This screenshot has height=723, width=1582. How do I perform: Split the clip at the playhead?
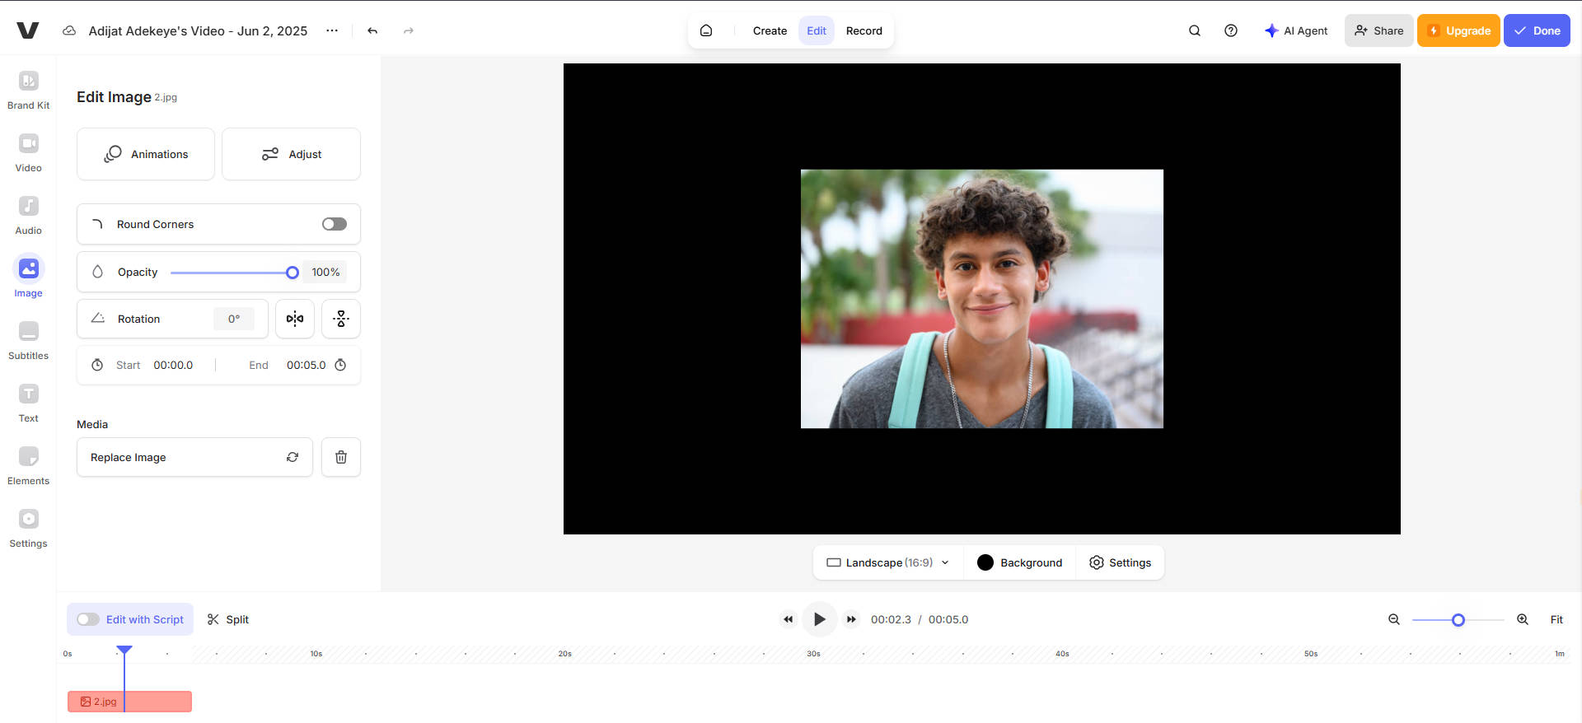(228, 619)
